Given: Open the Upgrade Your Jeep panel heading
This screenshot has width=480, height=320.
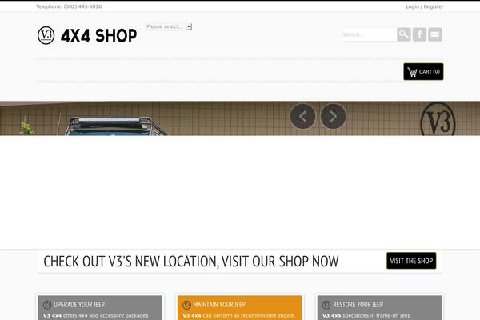Looking at the screenshot, I should coord(79,305).
